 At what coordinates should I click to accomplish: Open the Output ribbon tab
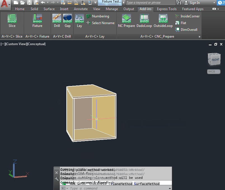pos(129,9)
